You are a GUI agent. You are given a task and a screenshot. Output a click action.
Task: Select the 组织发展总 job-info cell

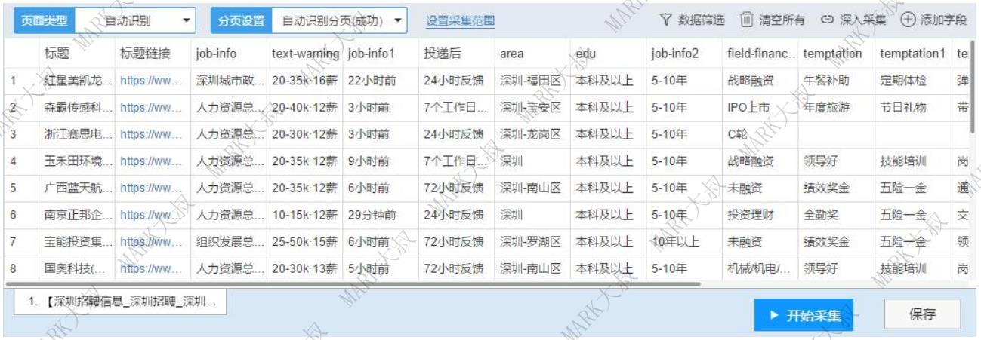click(x=228, y=242)
